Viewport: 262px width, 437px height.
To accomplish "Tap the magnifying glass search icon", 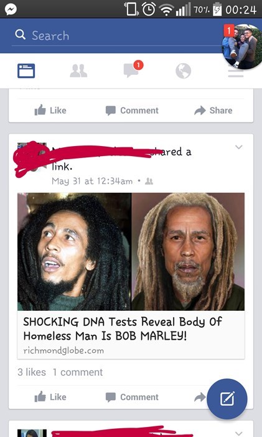I will (21, 35).
